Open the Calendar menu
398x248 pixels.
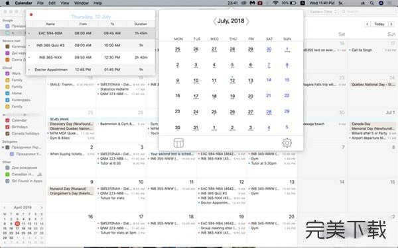click(x=23, y=3)
